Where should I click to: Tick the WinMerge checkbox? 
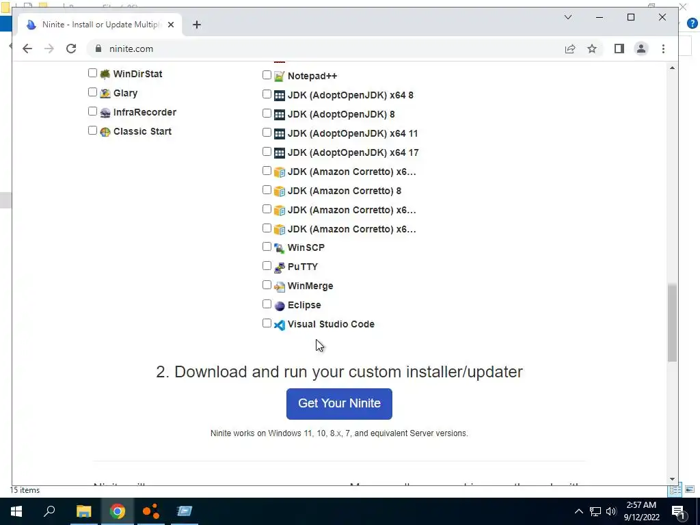[267, 285]
